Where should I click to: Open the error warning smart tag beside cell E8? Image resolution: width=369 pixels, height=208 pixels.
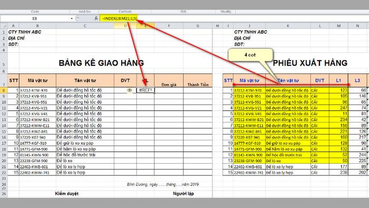click(x=130, y=90)
